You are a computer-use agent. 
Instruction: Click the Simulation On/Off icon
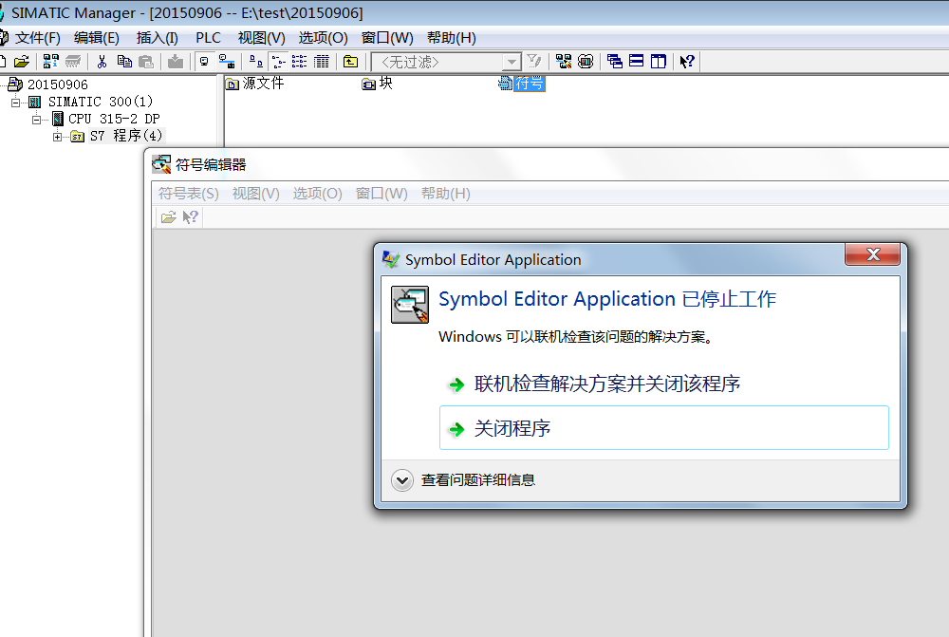coord(586,61)
